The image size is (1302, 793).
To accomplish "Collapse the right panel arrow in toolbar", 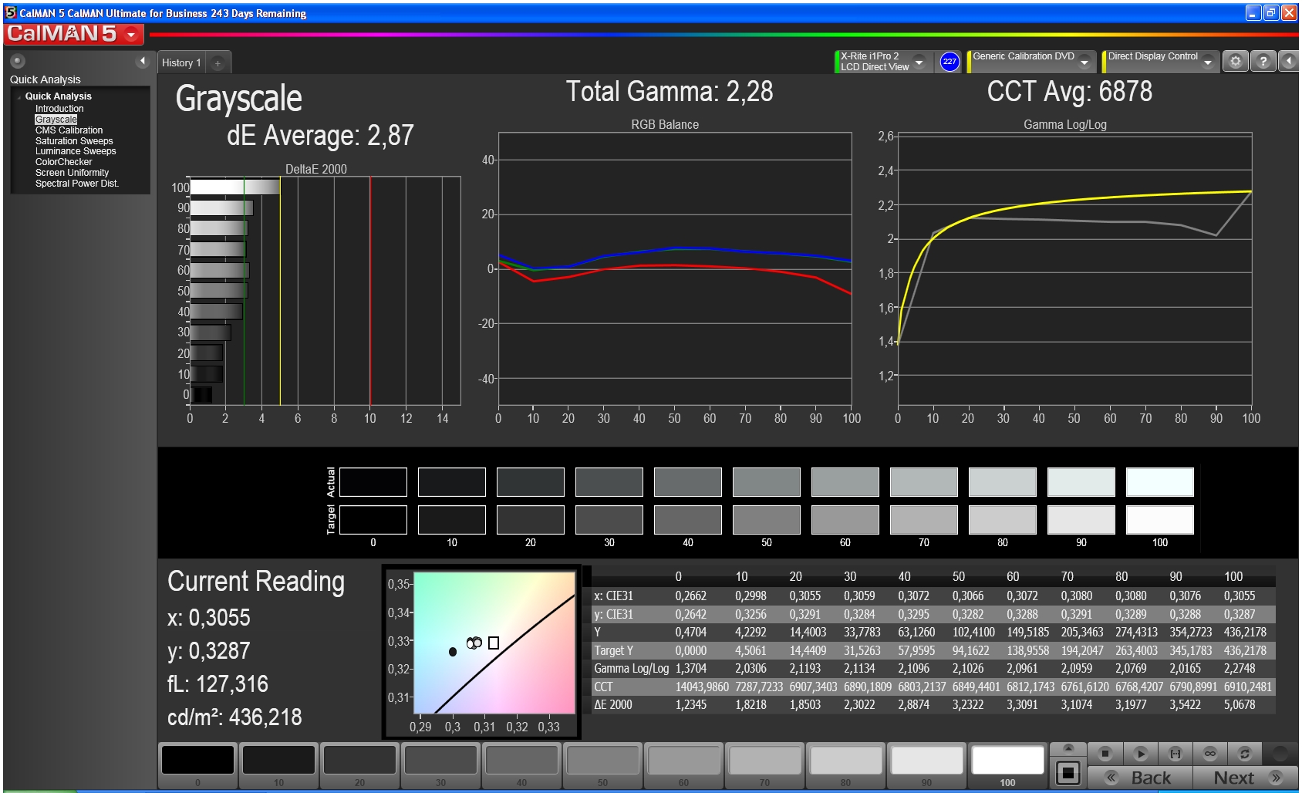I will click(1288, 61).
